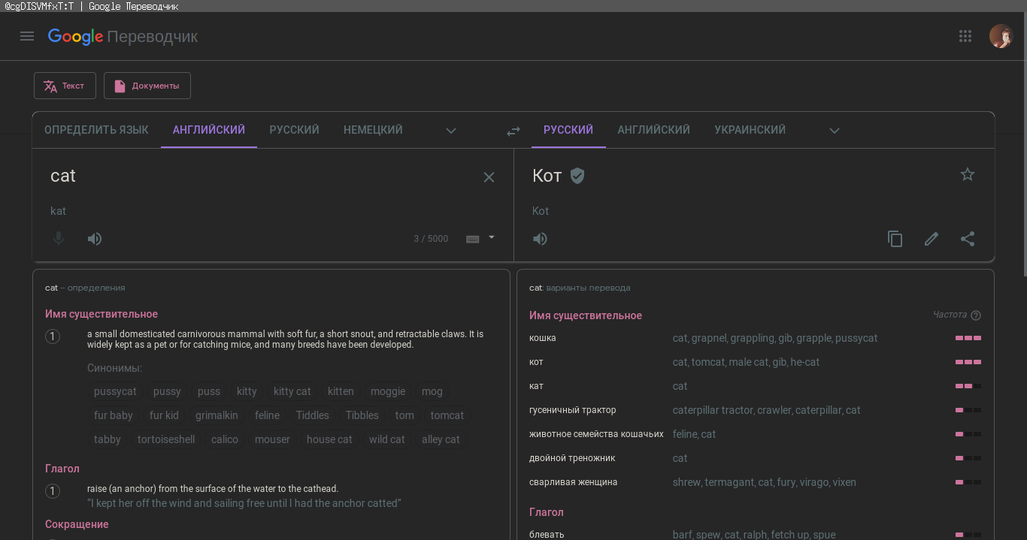Click the reverse translation shrew

(686, 482)
